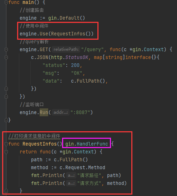
Task: Click the a... hint before "请求方式"
Action: [71, 183]
